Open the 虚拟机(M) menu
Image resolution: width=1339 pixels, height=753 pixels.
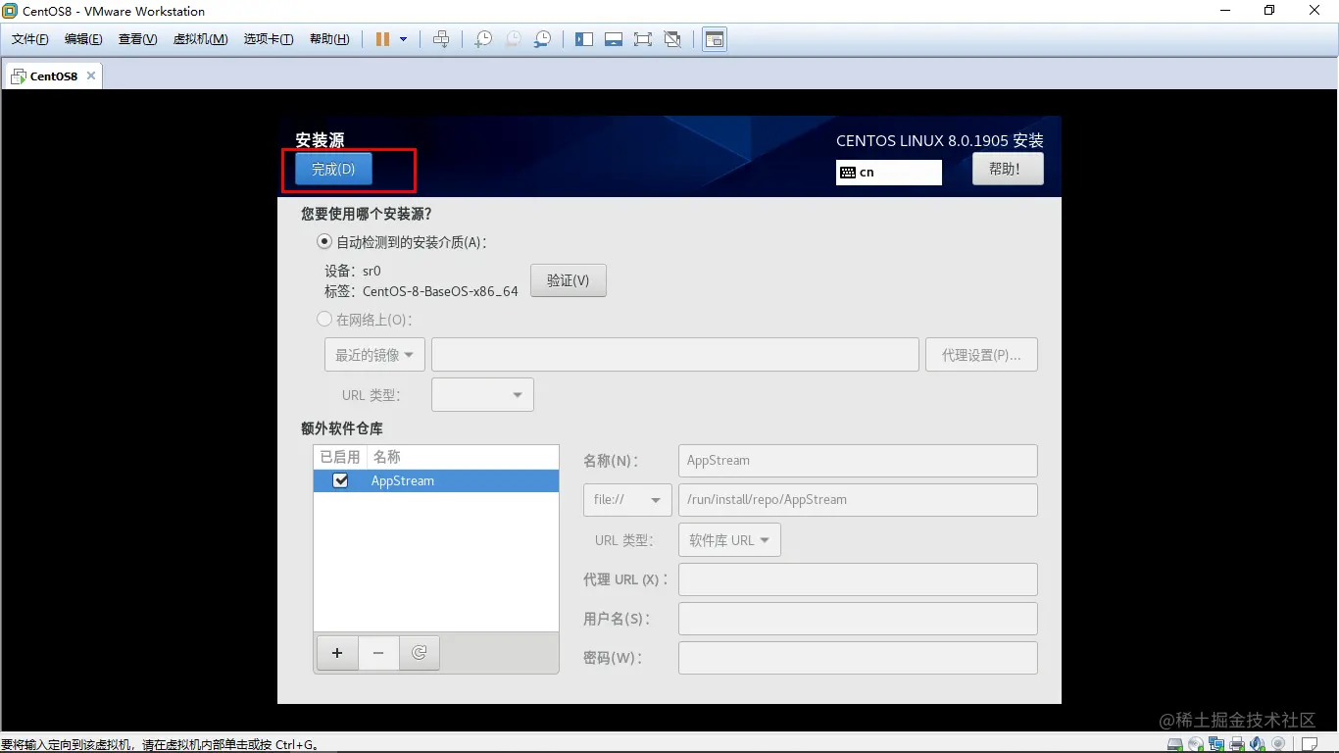pos(201,39)
